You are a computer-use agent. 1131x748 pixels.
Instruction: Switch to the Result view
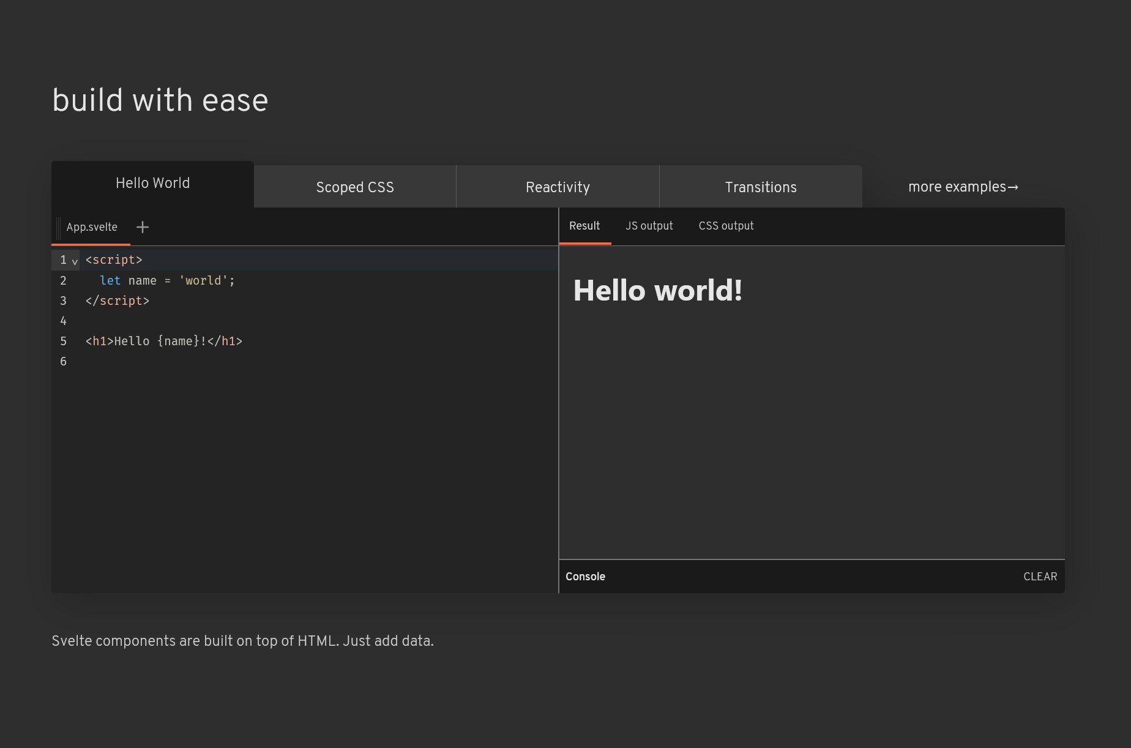click(x=584, y=226)
